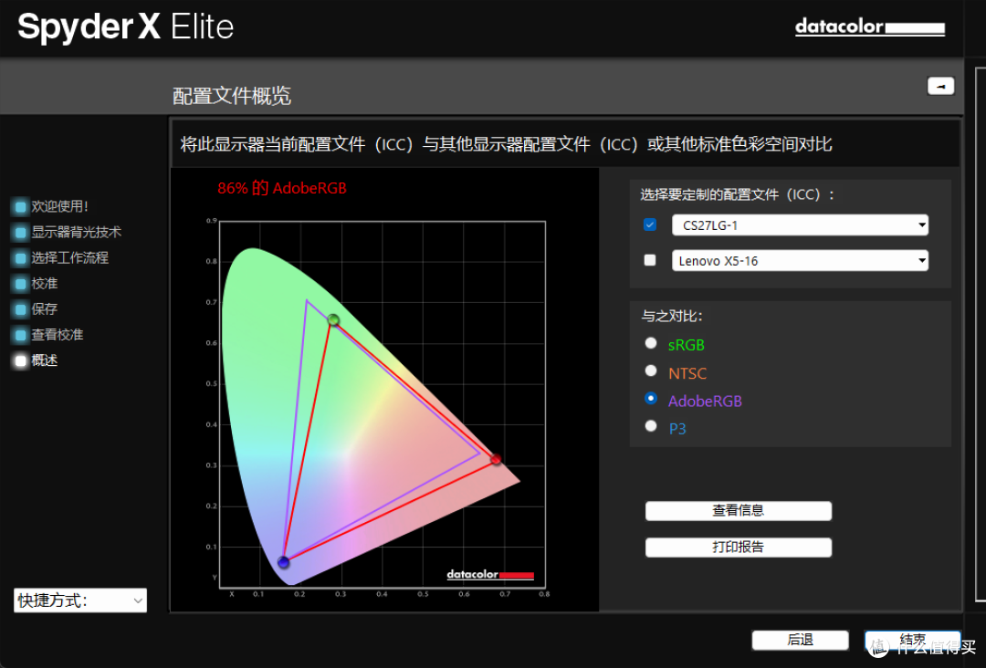Click the 查看信息 button
Screen dimensions: 986x668
point(739,511)
